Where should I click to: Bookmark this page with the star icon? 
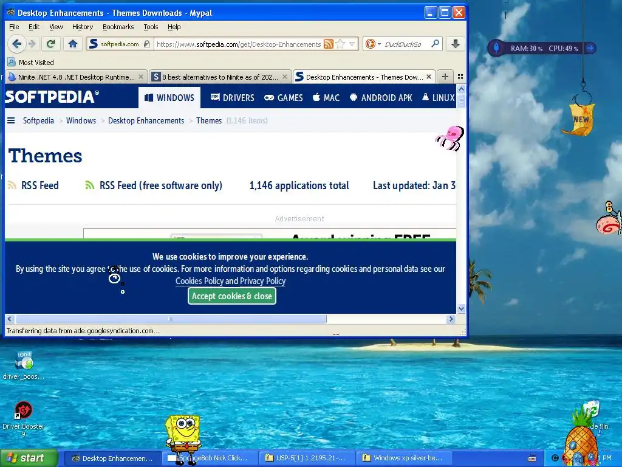click(x=340, y=44)
